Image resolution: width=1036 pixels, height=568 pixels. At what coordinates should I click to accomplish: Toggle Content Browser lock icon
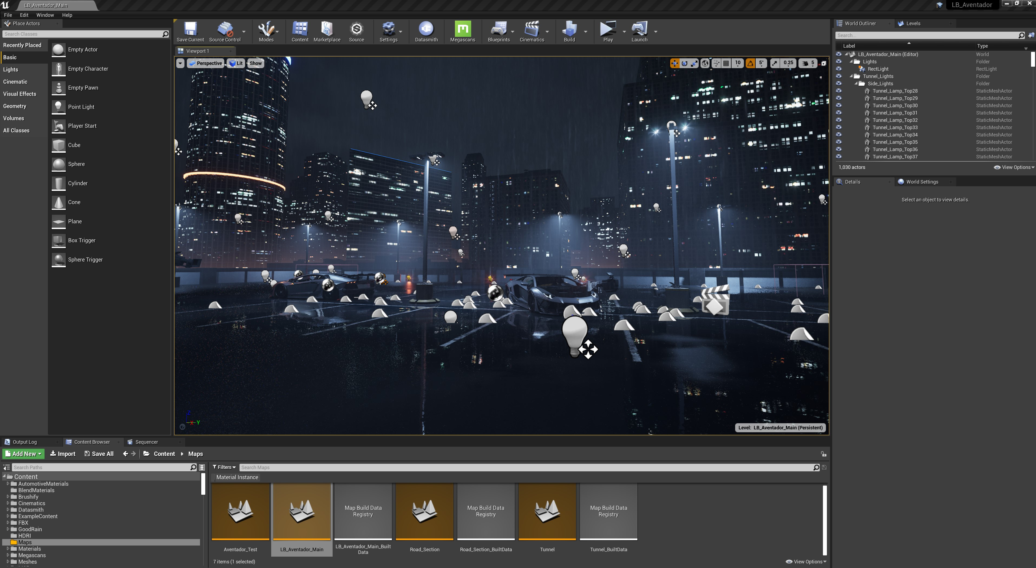[x=823, y=454]
